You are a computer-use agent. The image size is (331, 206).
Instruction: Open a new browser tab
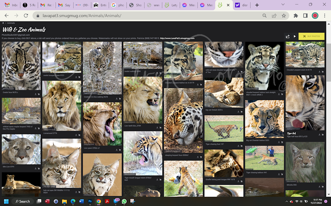click(x=257, y=5)
